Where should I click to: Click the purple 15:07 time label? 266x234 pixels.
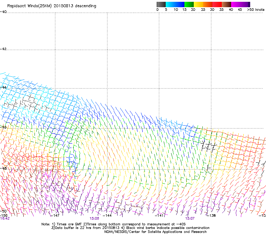tap(190, 219)
